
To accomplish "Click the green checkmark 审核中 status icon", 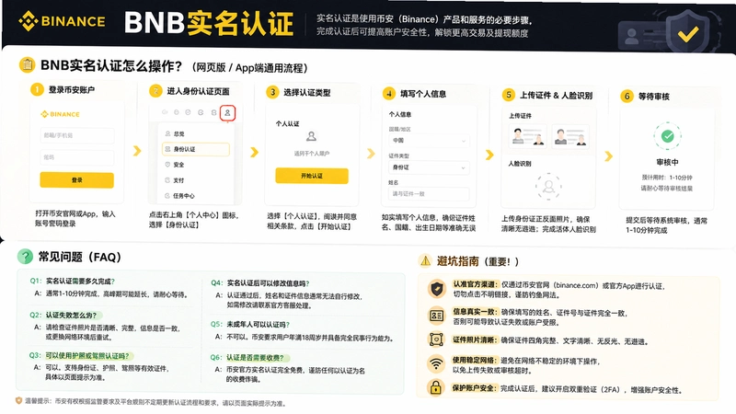I will point(667,136).
